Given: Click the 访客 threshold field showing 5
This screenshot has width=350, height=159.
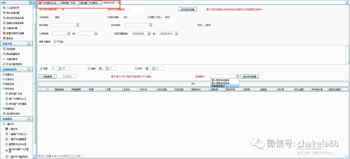Looking at the screenshot, I should point(66,68).
